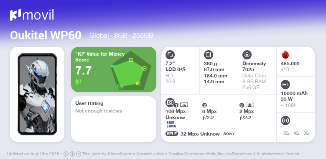Click the Creative Commons license icon
The width and height of the screenshot is (326, 159).
pyautogui.click(x=66, y=154)
